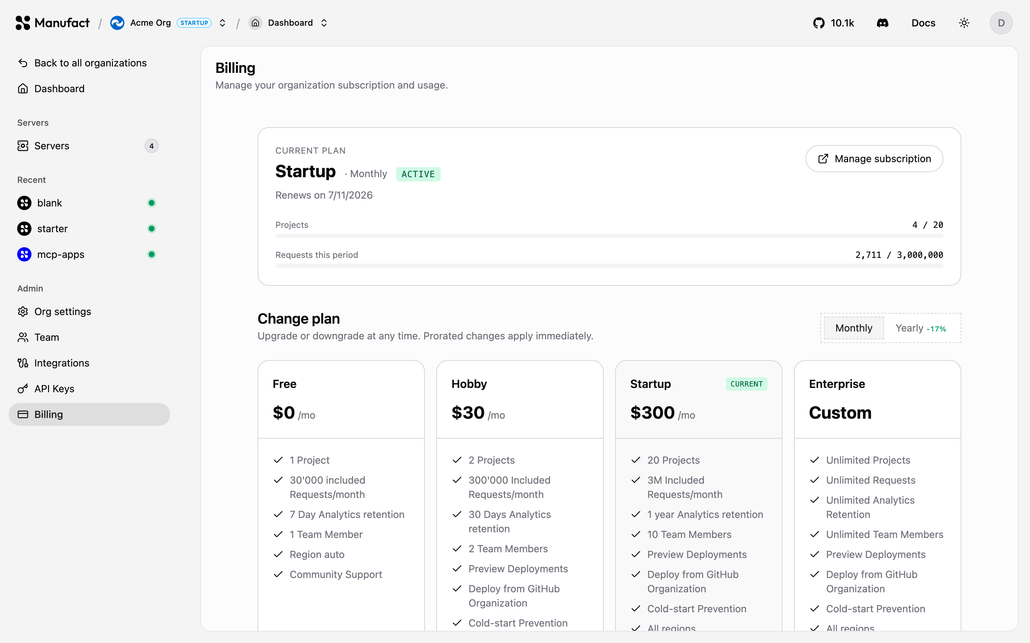Select the Billing sidebar item
The height and width of the screenshot is (643, 1030).
coord(89,414)
